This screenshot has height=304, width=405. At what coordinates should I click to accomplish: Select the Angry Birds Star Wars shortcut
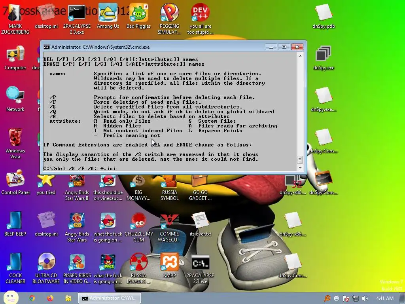coord(77,227)
